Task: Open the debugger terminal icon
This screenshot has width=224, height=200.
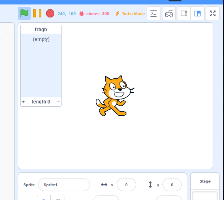Action: [154, 13]
